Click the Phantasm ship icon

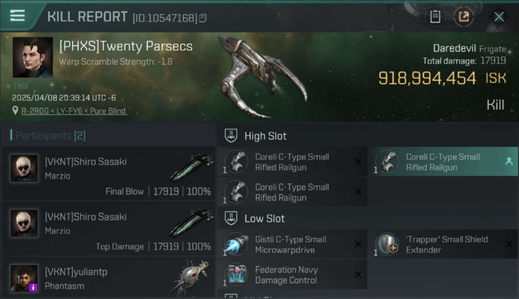(192, 277)
